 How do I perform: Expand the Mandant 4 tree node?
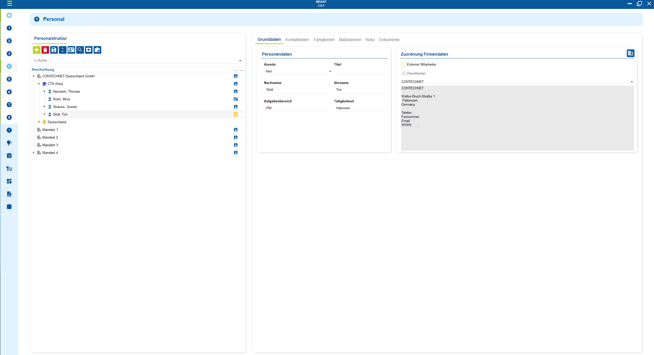34,153
